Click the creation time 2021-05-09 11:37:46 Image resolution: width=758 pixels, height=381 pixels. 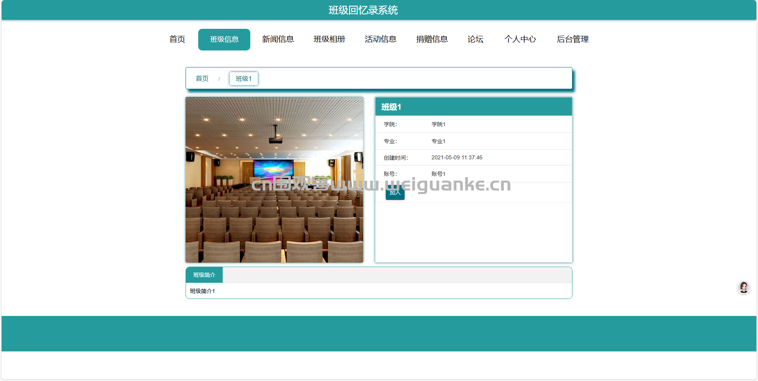[457, 157]
